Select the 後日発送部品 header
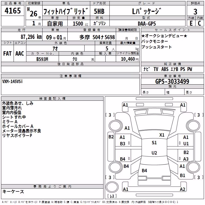This screenshot has width=205, height=205. [70, 64]
